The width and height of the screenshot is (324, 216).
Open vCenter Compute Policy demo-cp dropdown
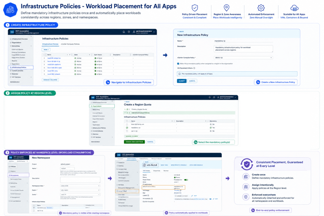click(243, 58)
